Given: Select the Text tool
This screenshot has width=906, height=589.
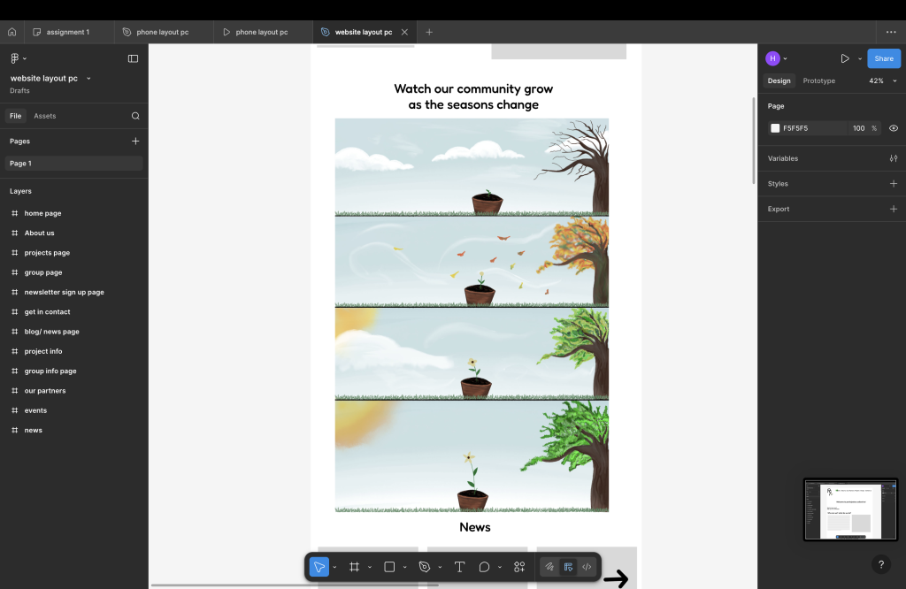Looking at the screenshot, I should [459, 567].
